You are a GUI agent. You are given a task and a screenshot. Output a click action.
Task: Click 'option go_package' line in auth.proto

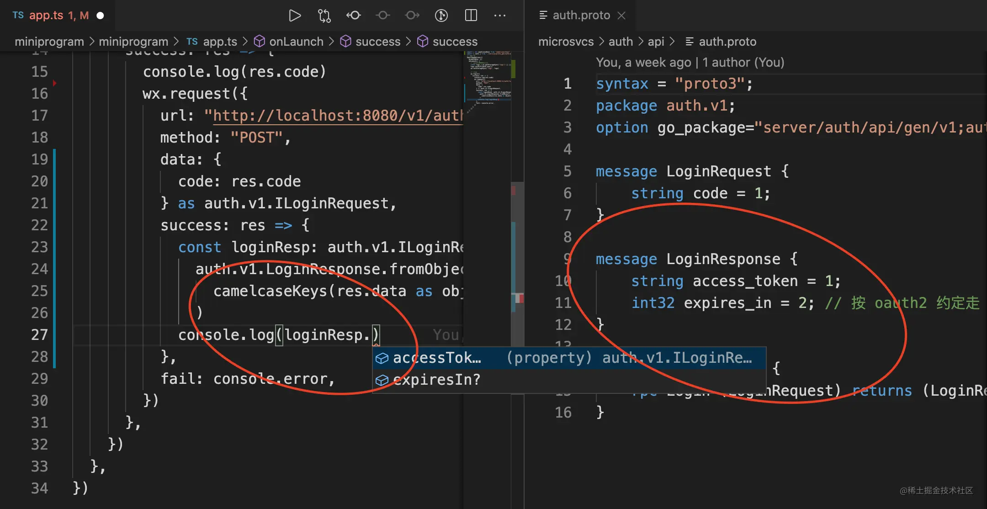(x=791, y=127)
